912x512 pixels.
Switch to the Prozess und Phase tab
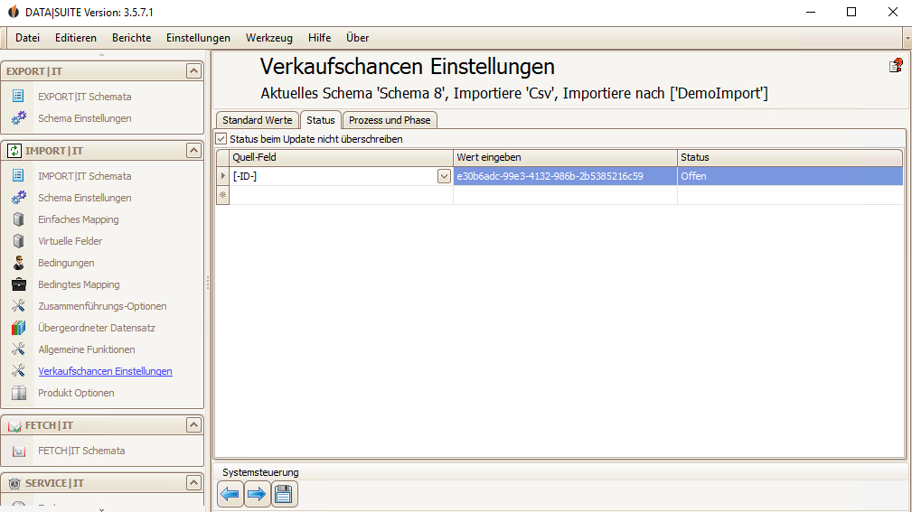coord(390,120)
